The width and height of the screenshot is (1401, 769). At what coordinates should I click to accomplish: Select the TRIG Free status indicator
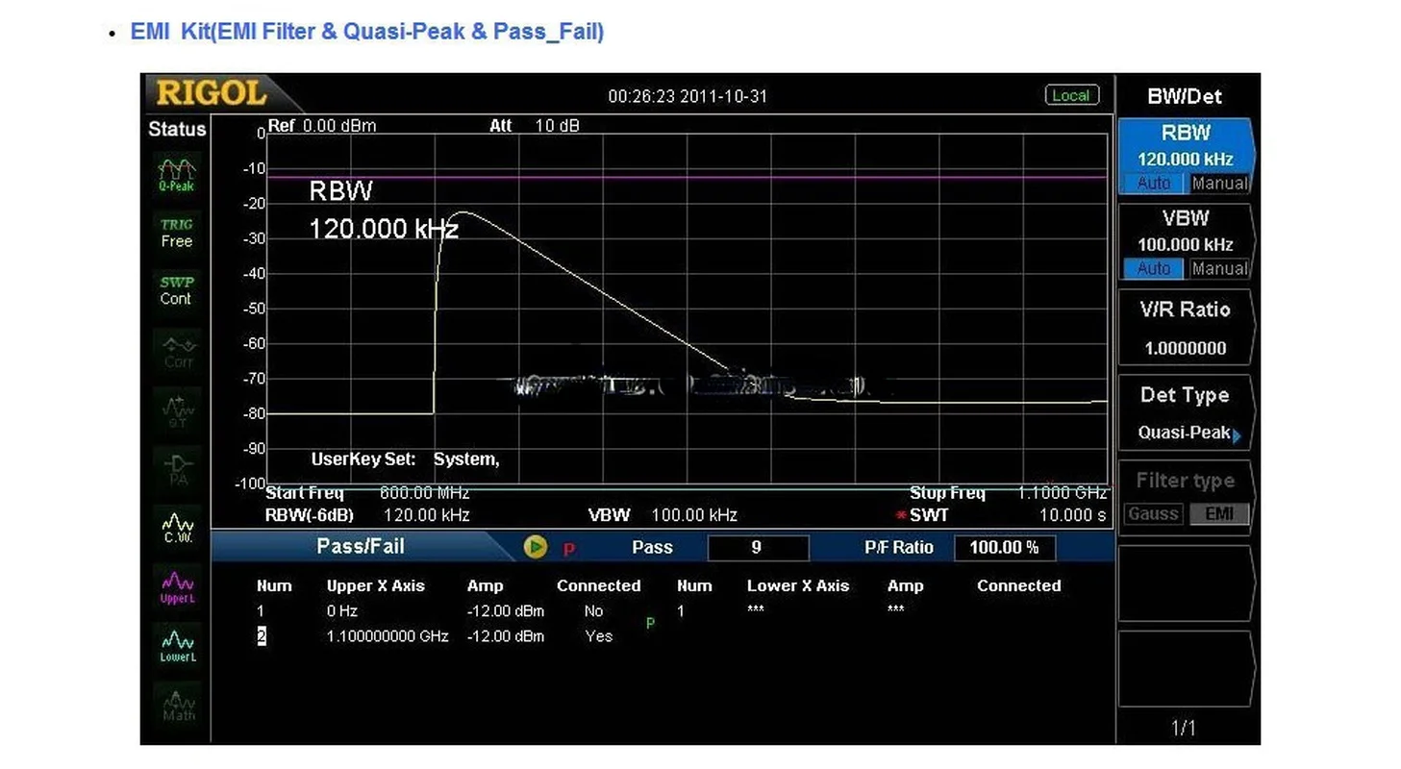point(177,233)
